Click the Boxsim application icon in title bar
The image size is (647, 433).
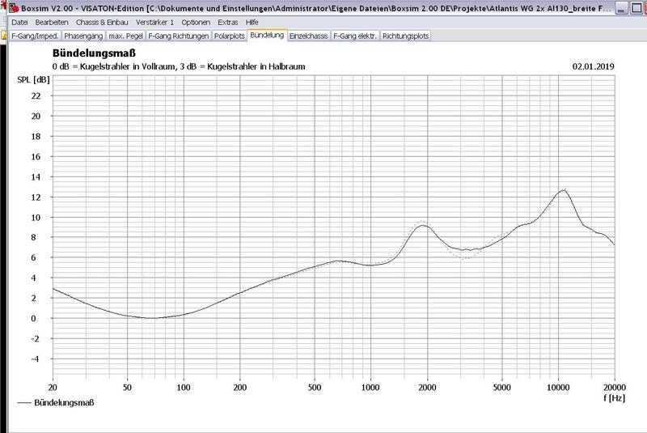[x=6, y=8]
